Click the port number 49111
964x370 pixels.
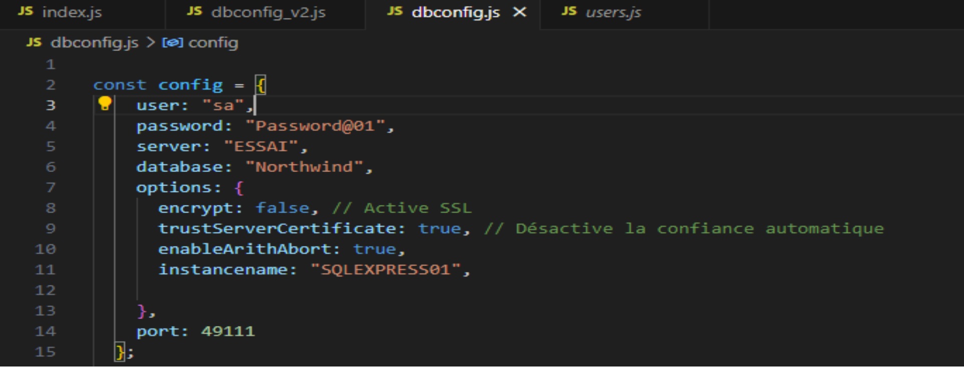[x=228, y=331]
